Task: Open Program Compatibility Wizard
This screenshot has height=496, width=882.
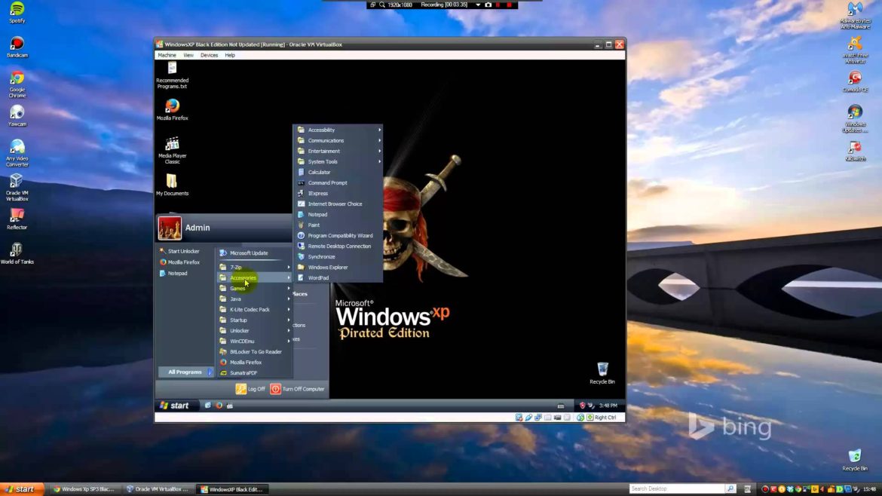Action: [x=338, y=236]
